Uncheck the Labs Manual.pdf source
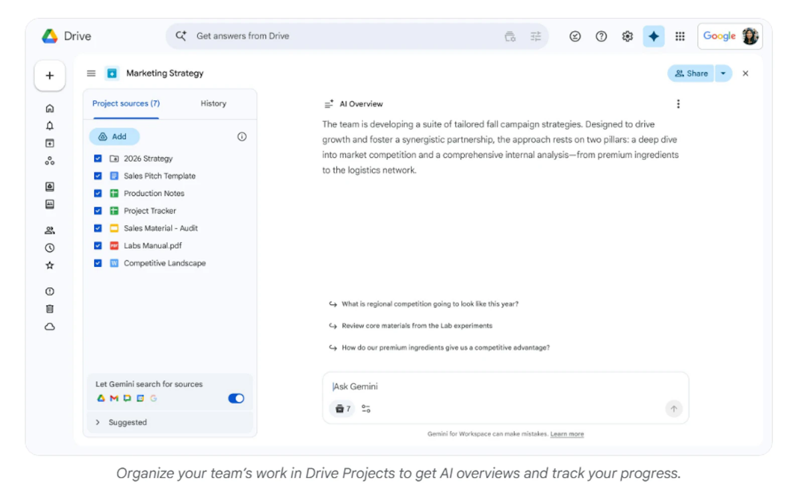Screen dimensions: 803x502 (97, 245)
